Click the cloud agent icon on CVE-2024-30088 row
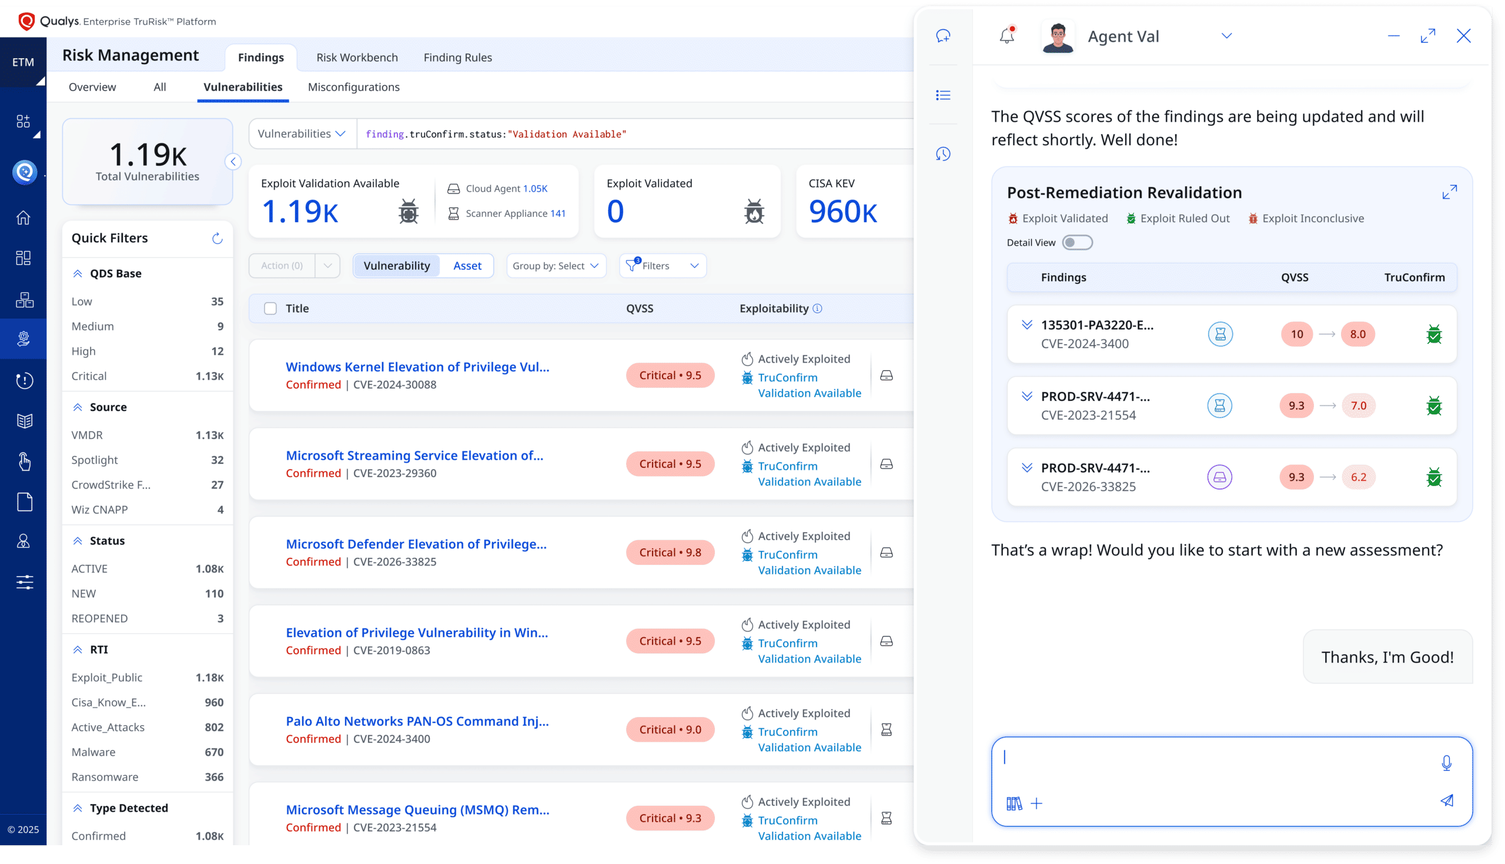 point(886,376)
